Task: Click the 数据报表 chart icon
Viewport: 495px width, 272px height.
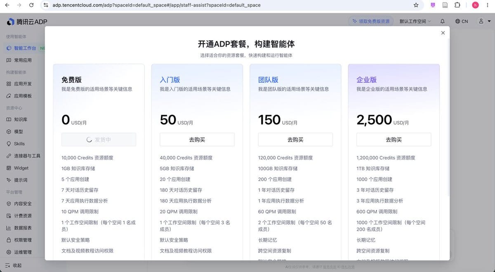Action: click(9, 228)
